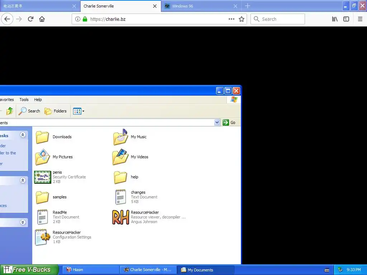Maximize the My Documents window
Image resolution: width=367 pixels, height=275 pixels.
228,91
